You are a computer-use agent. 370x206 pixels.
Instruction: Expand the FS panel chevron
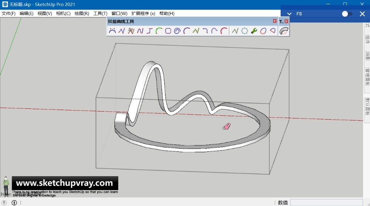pos(289,14)
